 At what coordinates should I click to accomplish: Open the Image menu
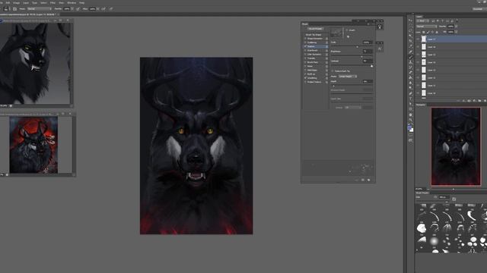click(16, 3)
